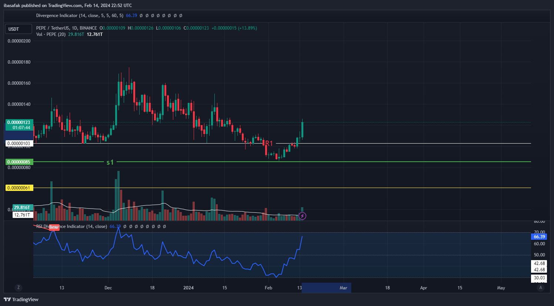The width and height of the screenshot is (554, 306).
Task: Open the TradingView logo link
Action: 21,299
